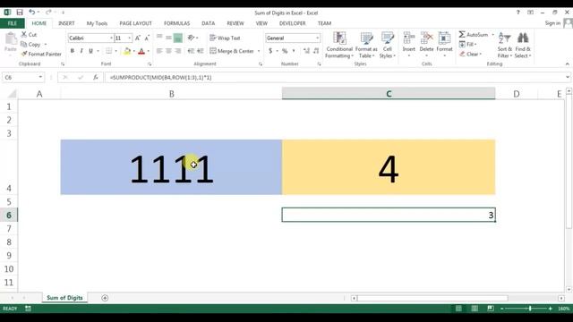Click the zoom slider handle

530,309
